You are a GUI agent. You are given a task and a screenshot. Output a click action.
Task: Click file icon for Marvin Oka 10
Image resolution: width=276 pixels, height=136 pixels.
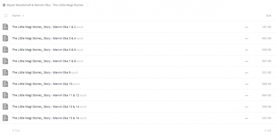click(x=5, y=84)
